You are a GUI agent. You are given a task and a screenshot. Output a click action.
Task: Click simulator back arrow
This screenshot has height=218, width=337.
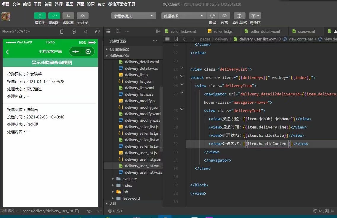click(7, 52)
